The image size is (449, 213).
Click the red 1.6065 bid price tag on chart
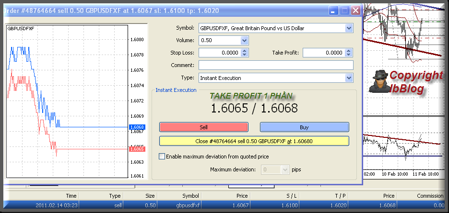tap(138, 149)
